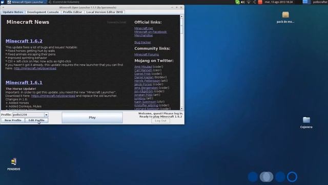
Task: Follow minecraft.net/download link under 1.6.2
Action: [x=35, y=68]
